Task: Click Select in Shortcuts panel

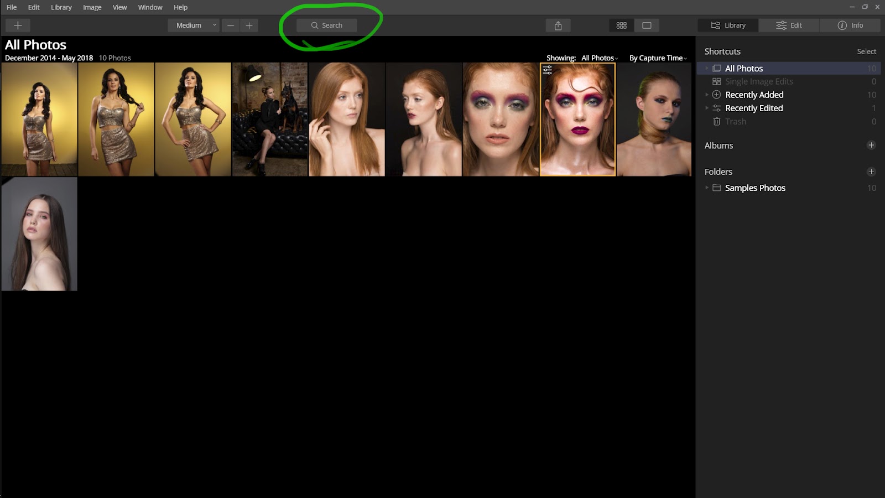Action: point(866,51)
